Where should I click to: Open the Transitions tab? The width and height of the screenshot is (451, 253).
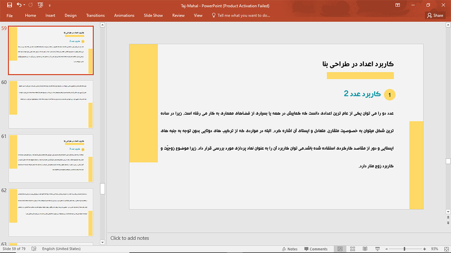95,15
